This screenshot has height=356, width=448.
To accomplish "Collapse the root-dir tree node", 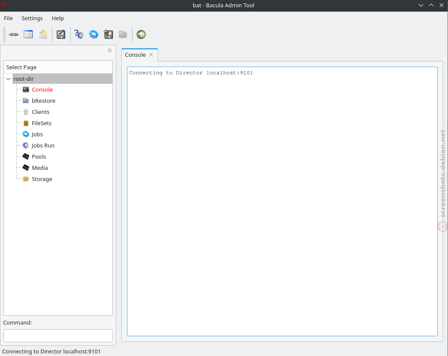I will click(x=8, y=79).
